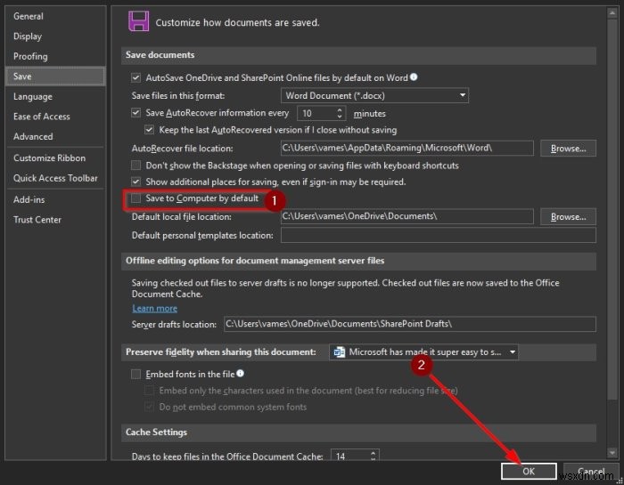The height and width of the screenshot is (485, 624).
Task: Select the Save options category
Action: tap(55, 77)
